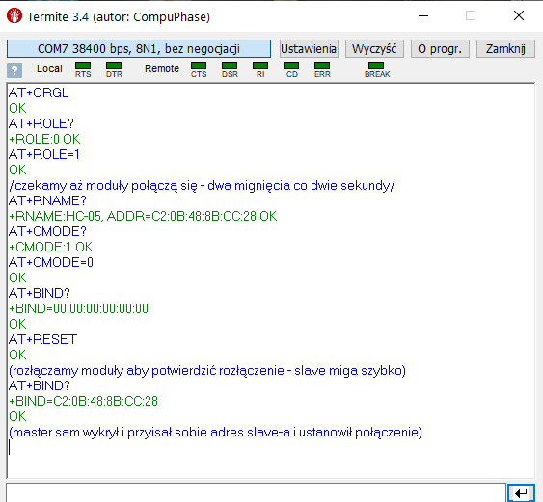Click the RI status indicator
The image size is (543, 502).
(x=260, y=66)
